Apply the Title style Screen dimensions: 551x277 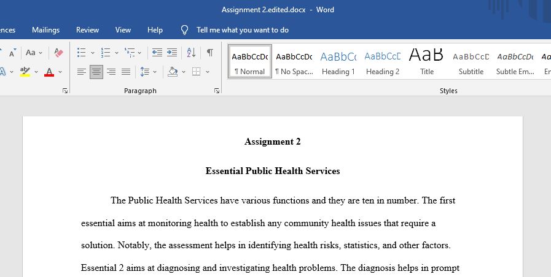click(x=427, y=61)
